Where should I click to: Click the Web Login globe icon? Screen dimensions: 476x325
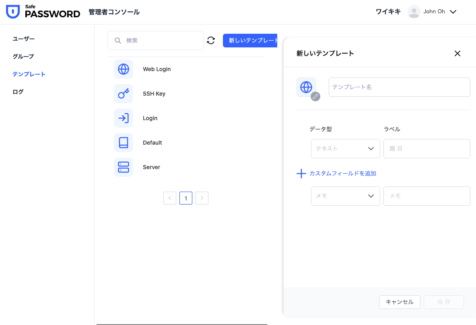[x=124, y=69]
